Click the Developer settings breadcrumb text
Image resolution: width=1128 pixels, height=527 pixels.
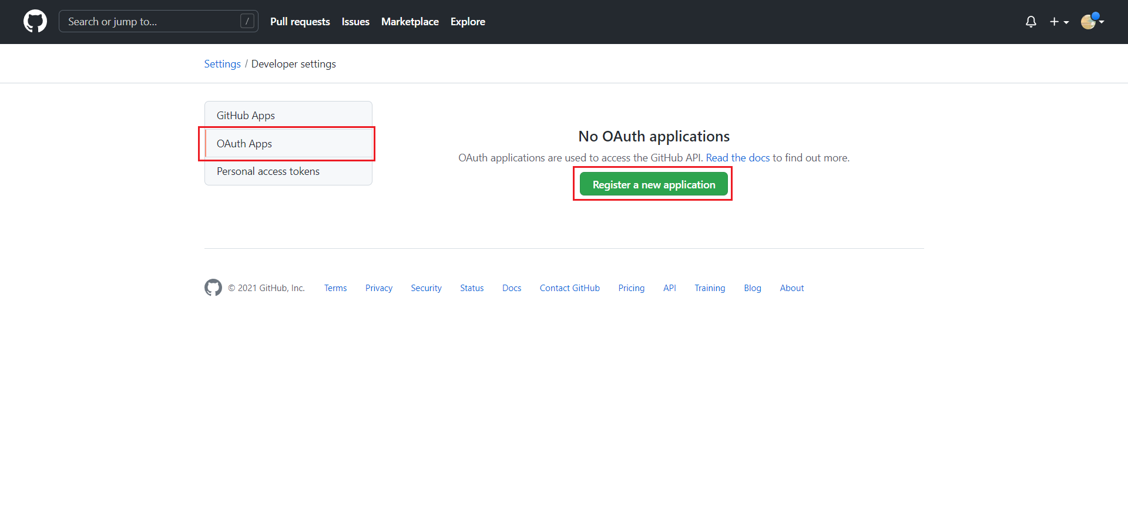pyautogui.click(x=294, y=64)
